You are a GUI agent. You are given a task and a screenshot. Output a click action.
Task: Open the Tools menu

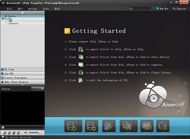click(x=45, y=9)
